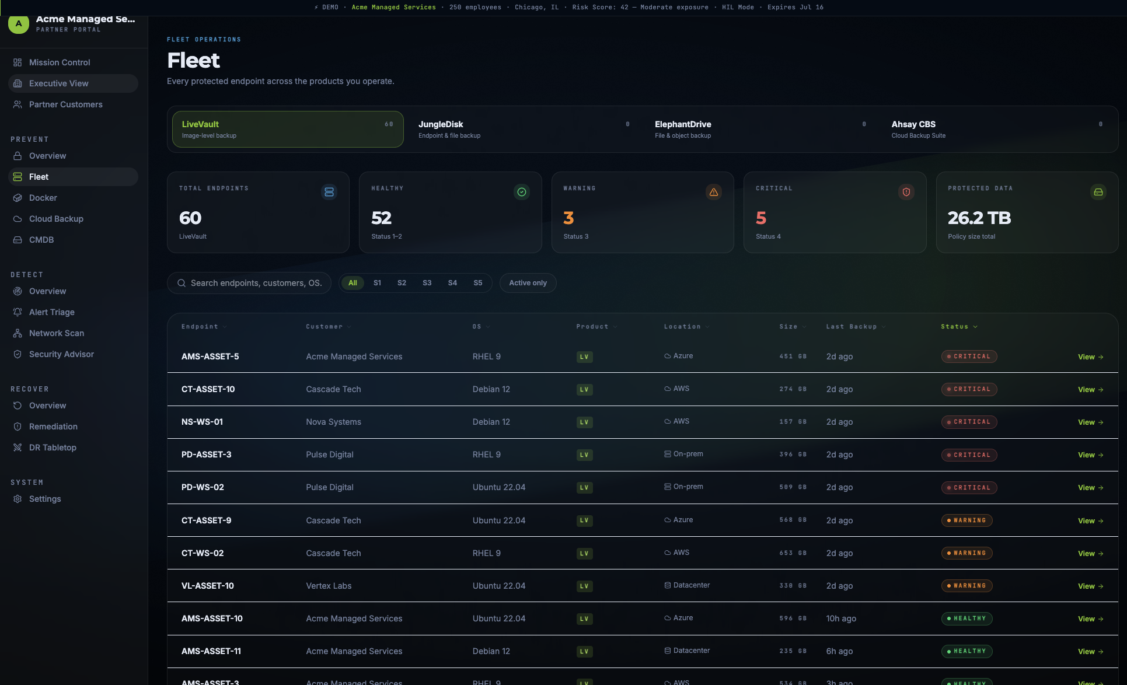Screen dimensions: 1127x685
Task: Click the Healthy badge for AMS-ASSET-10
Action: (x=967, y=618)
